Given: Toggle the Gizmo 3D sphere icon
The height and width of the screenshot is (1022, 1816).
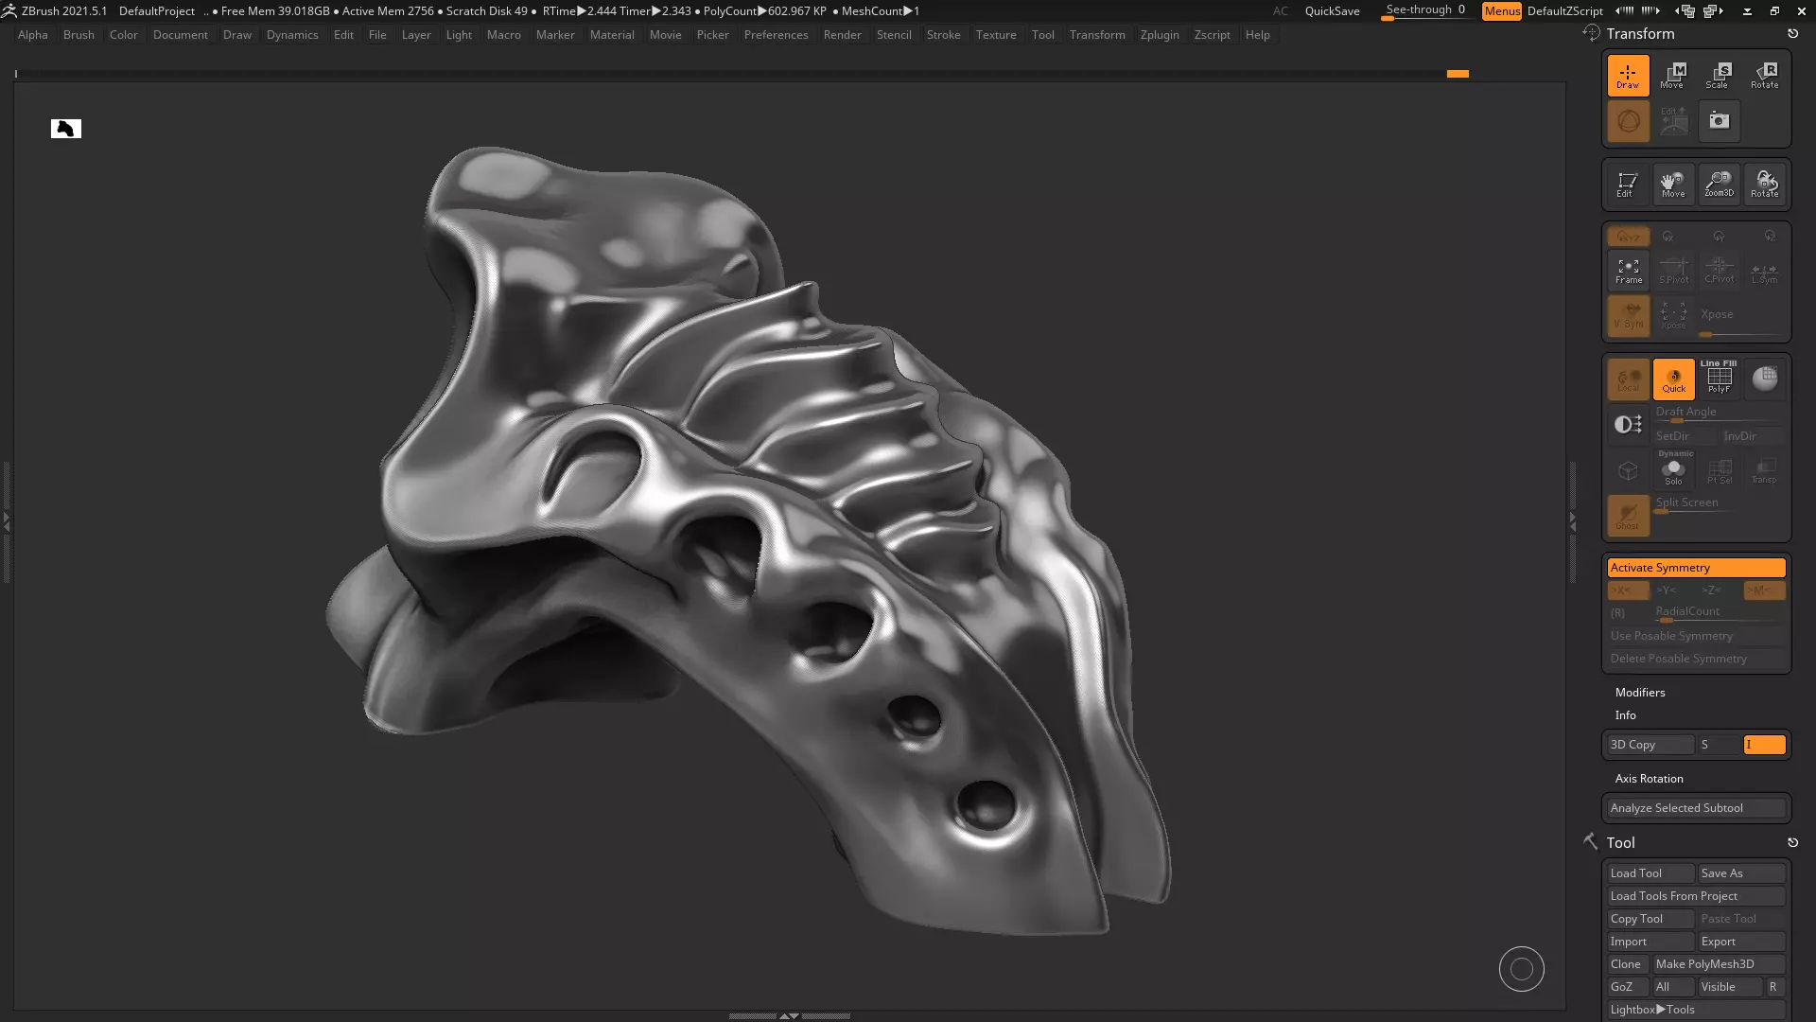Looking at the screenshot, I should (1628, 121).
